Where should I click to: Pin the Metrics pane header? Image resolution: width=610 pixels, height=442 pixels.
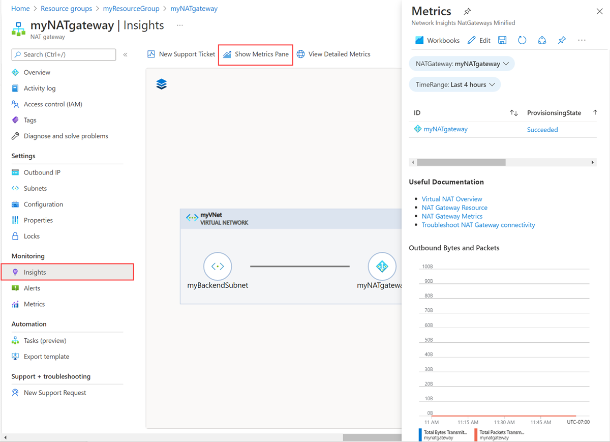pyautogui.click(x=467, y=11)
